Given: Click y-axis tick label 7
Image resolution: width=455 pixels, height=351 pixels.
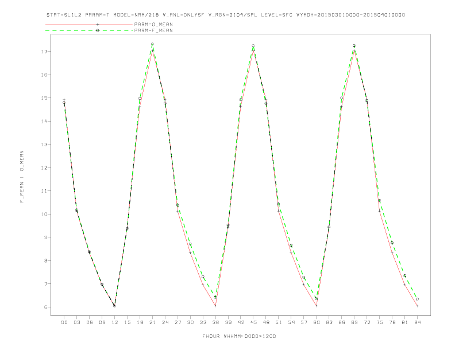Looking at the screenshot, I should coord(46,284).
